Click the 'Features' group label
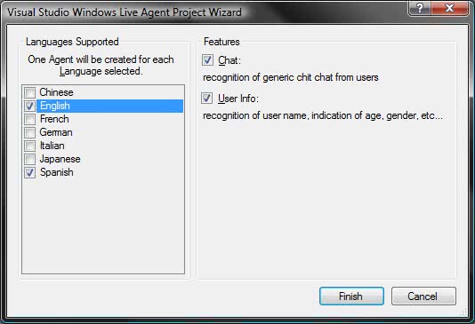This screenshot has height=324, width=475. 221,42
